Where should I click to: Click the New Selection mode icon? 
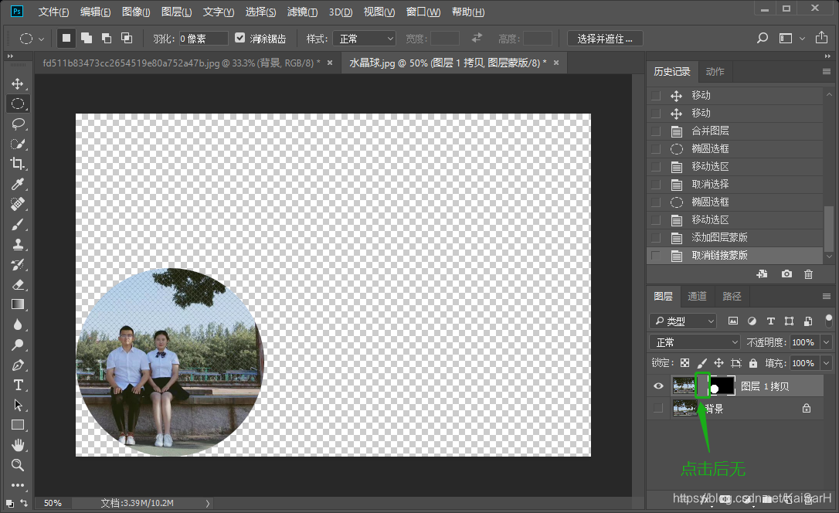click(66, 38)
